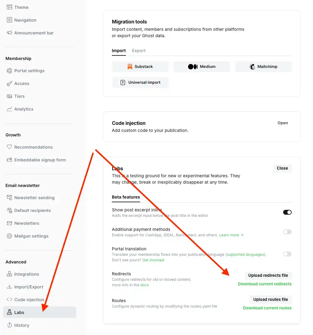Screen dimensions: 313x335
Task: Enable the Additional payment methods toggle
Action: point(287,232)
